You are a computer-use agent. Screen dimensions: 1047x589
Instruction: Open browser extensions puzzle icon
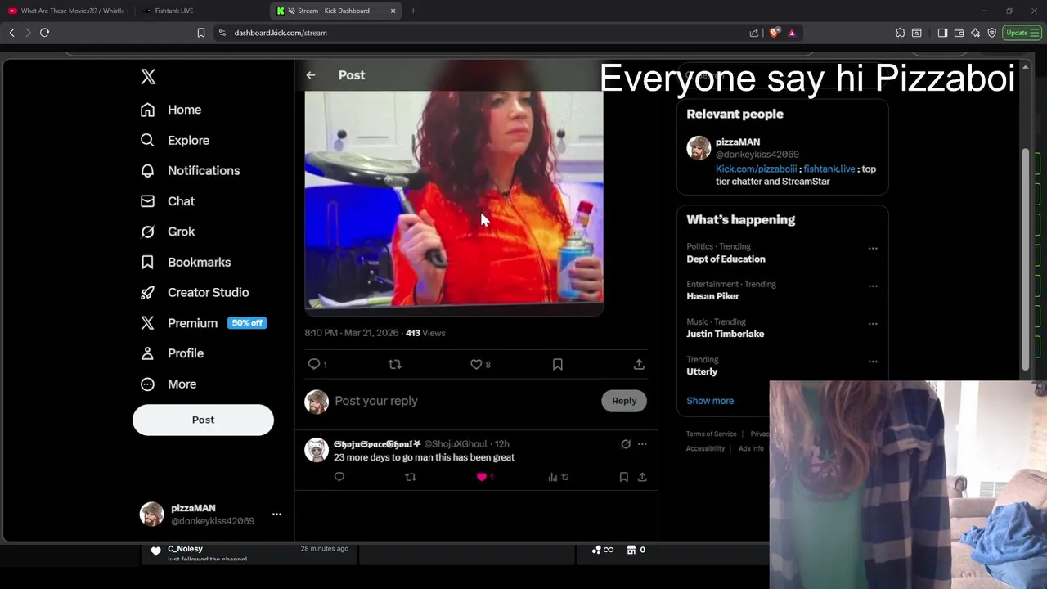900,33
